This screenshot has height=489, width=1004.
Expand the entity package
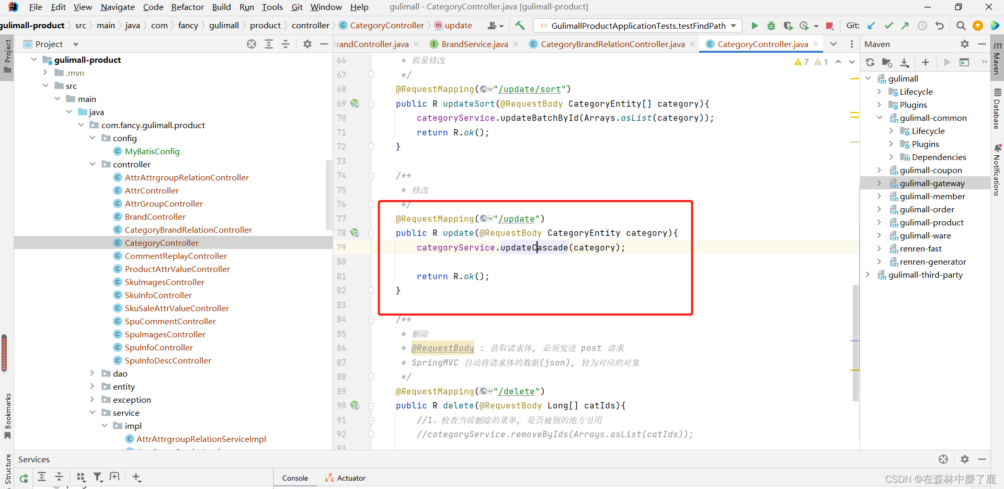pos(93,386)
